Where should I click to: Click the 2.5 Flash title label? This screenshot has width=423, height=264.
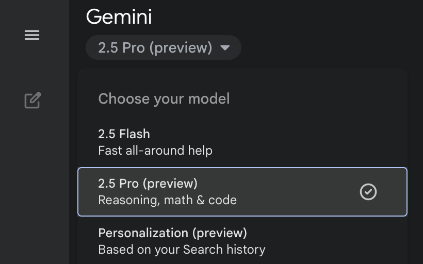pos(124,134)
